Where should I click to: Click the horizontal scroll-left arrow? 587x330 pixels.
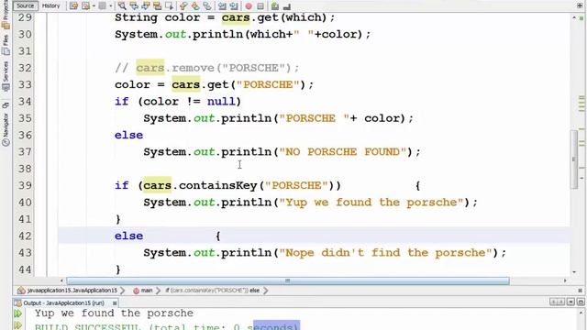click(x=61, y=280)
